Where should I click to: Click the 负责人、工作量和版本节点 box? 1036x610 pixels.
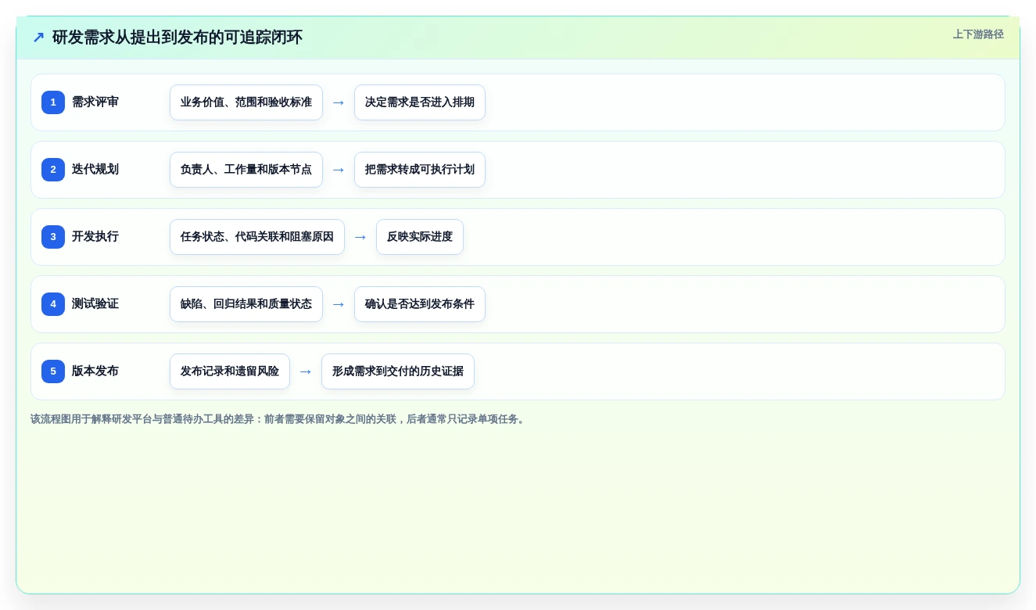pyautogui.click(x=246, y=170)
